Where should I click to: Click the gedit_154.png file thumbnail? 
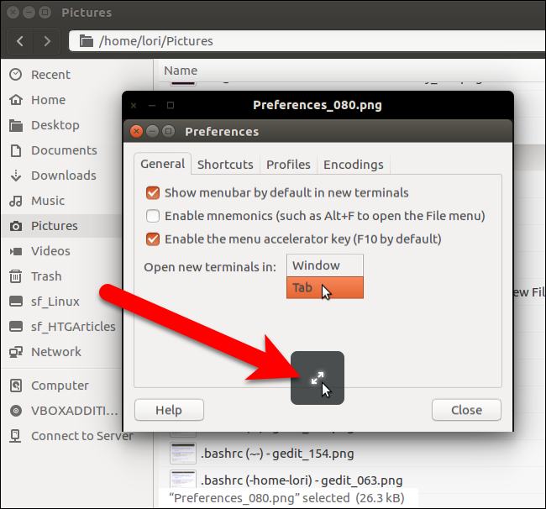183,454
